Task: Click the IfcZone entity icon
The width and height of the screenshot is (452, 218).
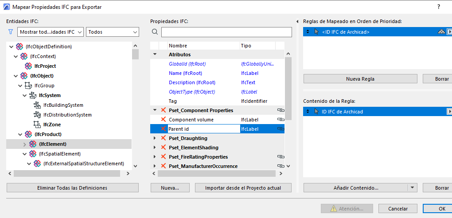Action: coord(37,125)
